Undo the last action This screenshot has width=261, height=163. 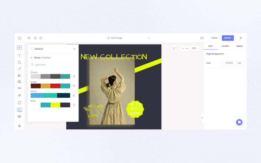(35, 38)
